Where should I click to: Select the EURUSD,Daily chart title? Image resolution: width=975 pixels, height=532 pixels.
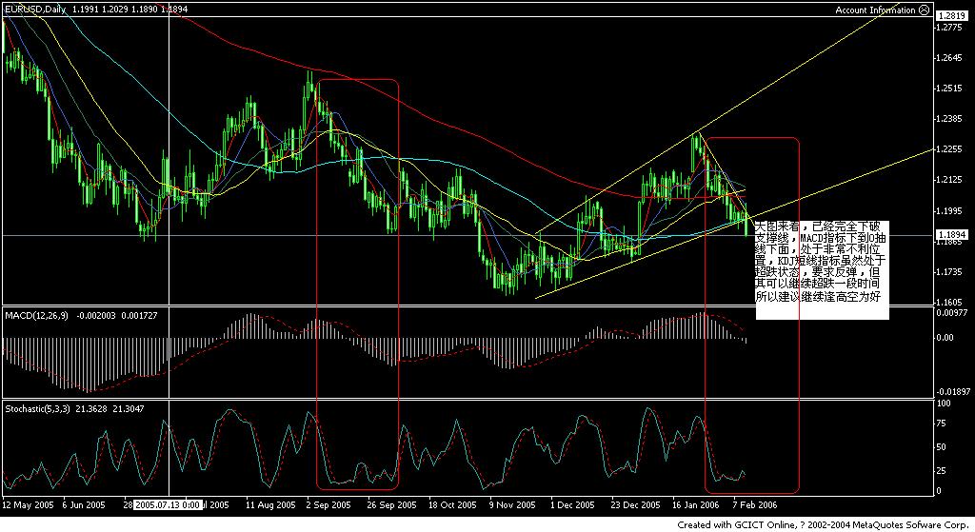tap(35, 10)
